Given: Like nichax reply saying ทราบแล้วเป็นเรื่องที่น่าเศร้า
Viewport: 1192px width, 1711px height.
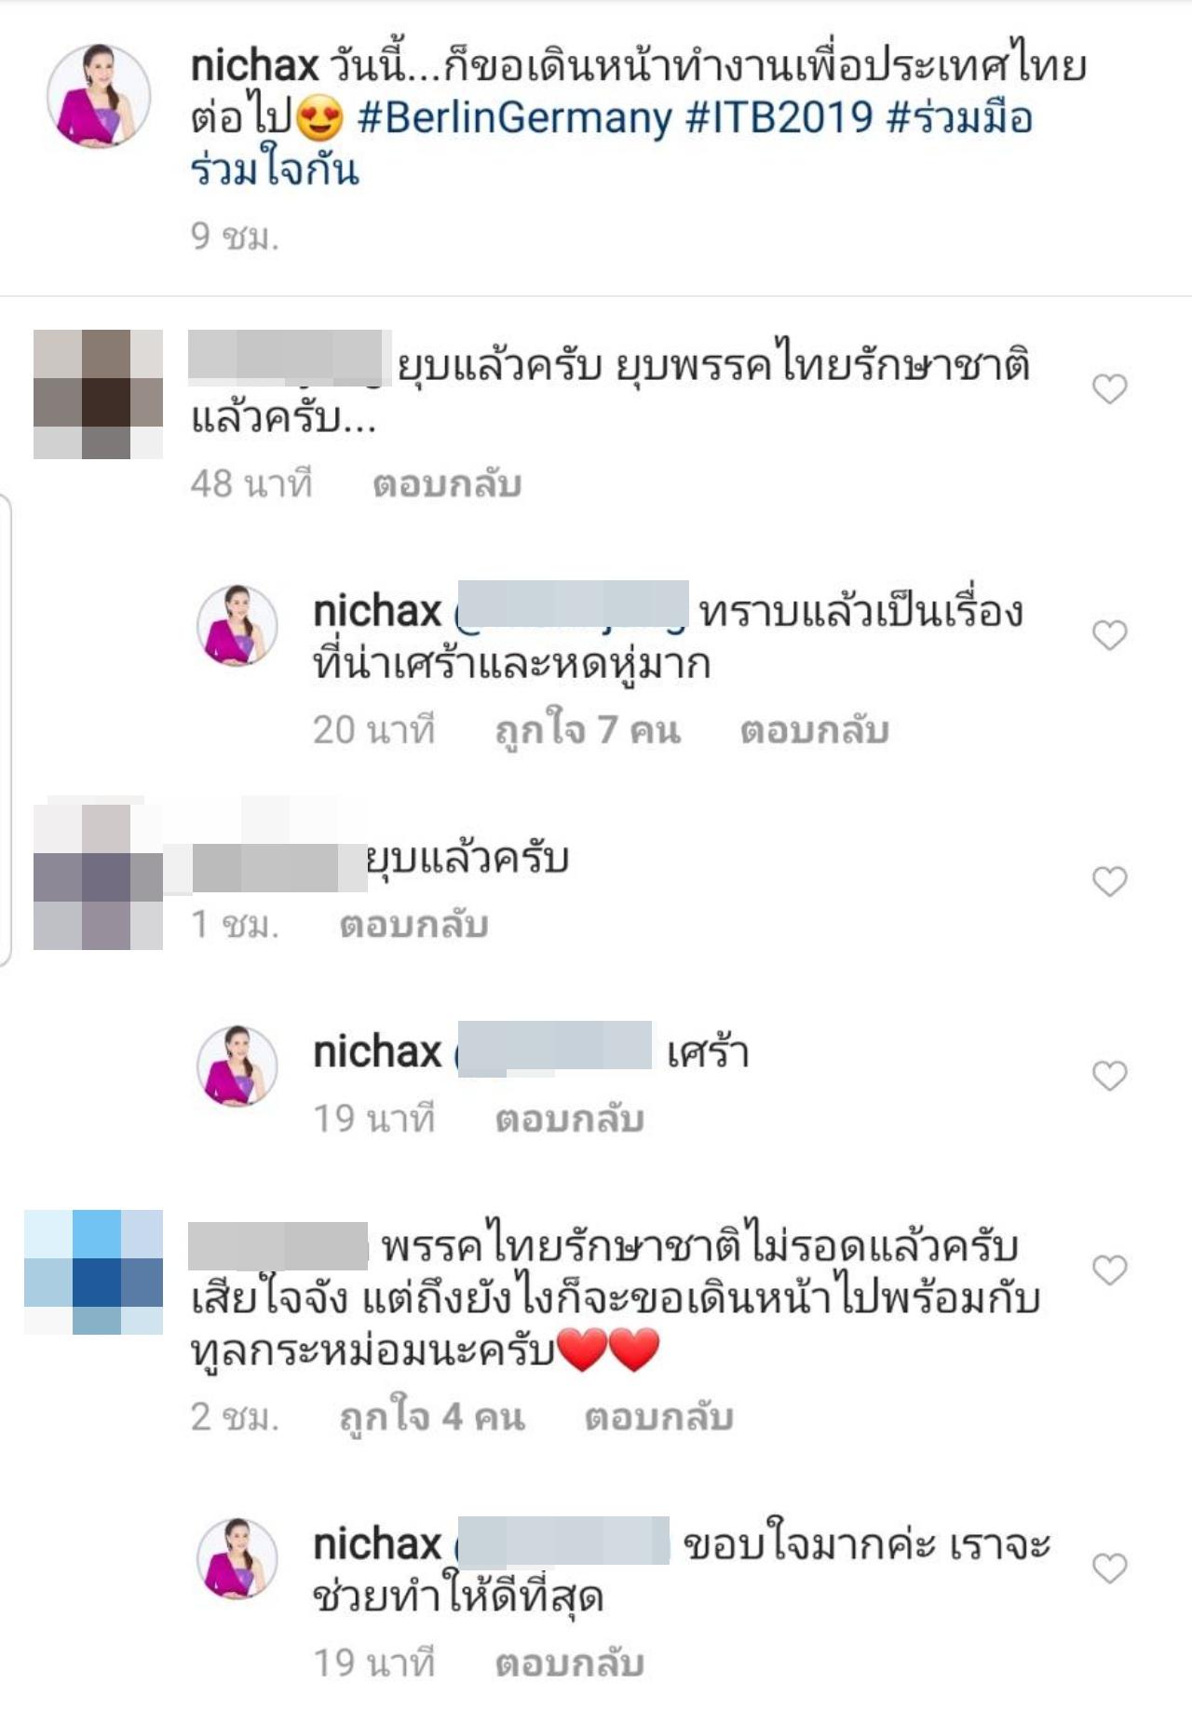Looking at the screenshot, I should click(x=1109, y=634).
